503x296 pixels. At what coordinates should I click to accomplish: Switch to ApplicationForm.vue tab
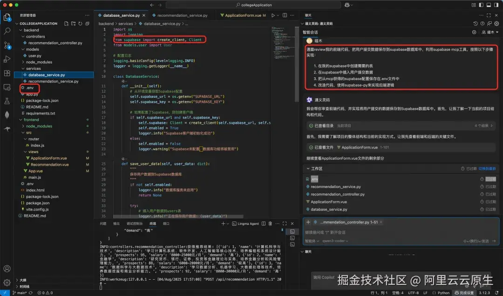(x=243, y=15)
